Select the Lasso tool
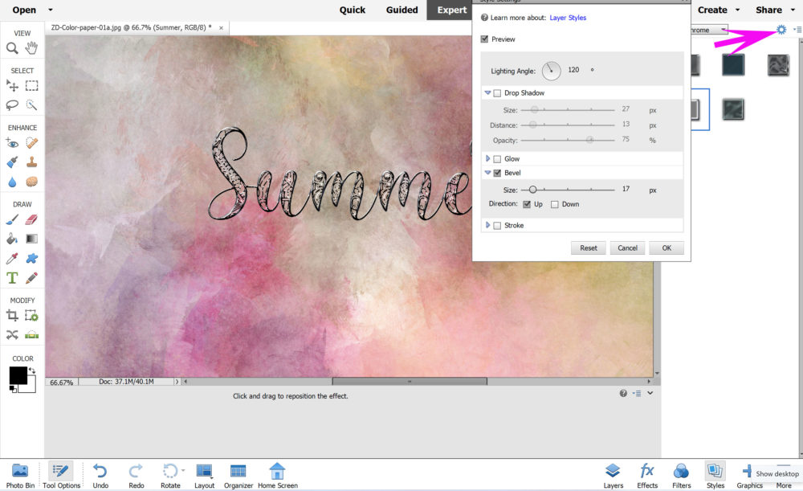Screen dimensions: 803x491 12,105
